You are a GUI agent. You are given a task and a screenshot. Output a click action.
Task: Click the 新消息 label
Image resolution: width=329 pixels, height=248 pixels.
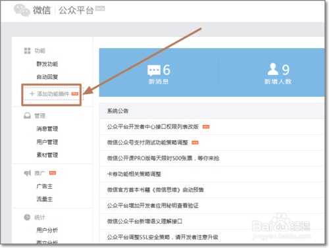(159, 82)
